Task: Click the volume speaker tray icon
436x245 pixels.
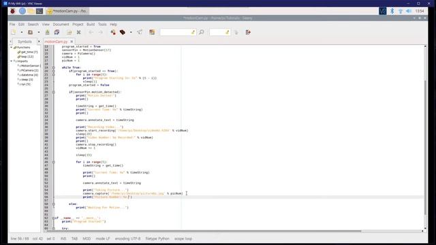Action: pos(409,11)
